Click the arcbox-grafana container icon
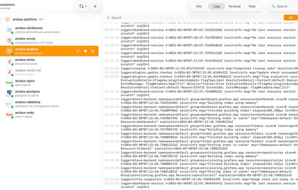Viewport: 298px width, 190px height. tap(9, 51)
